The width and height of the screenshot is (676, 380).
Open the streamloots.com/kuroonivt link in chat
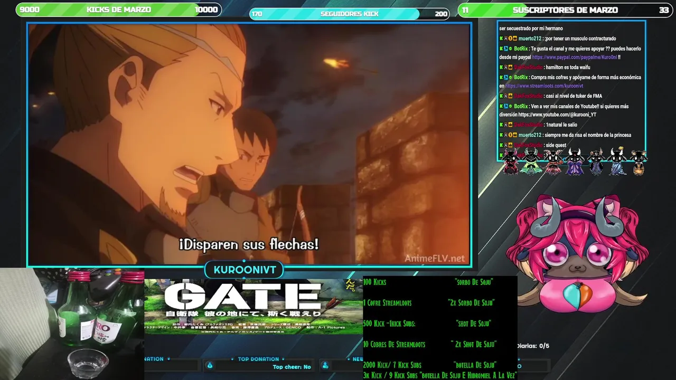point(544,86)
